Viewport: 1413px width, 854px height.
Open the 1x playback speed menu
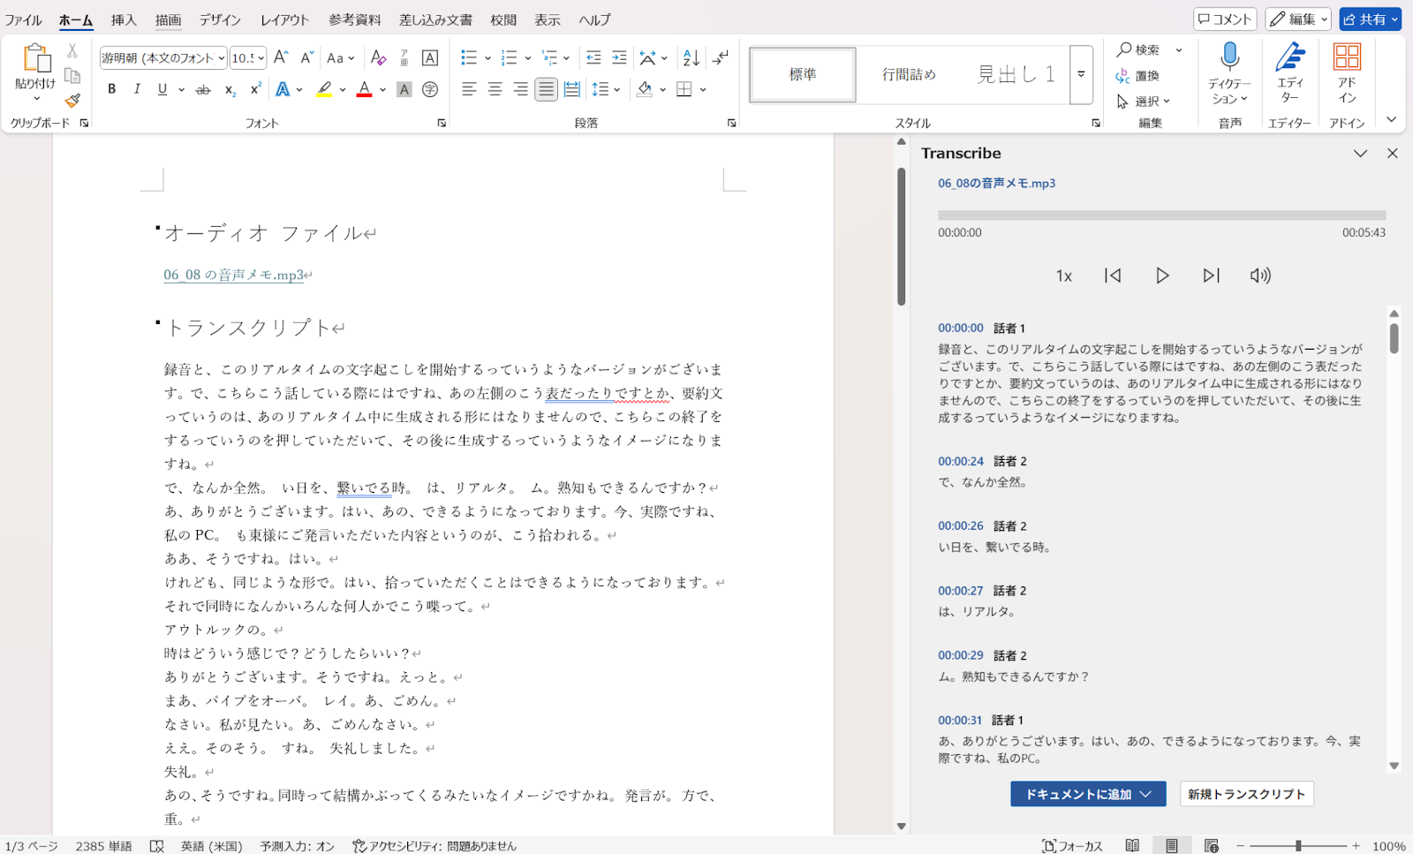click(1063, 276)
